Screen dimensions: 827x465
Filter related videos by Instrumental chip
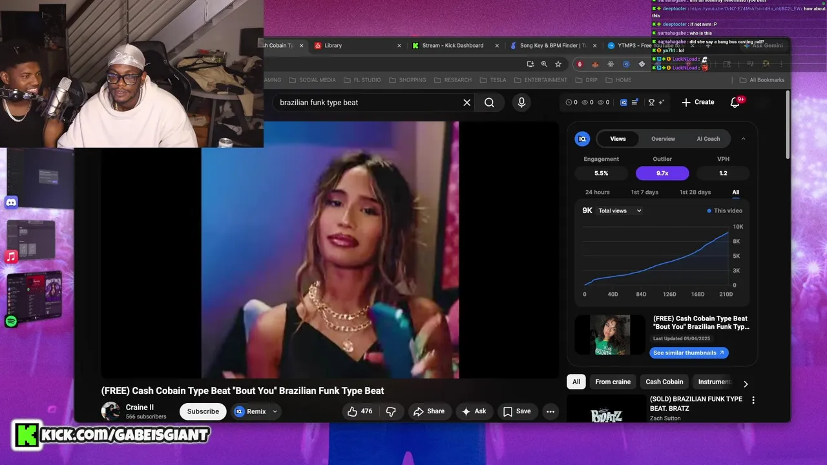(715, 382)
